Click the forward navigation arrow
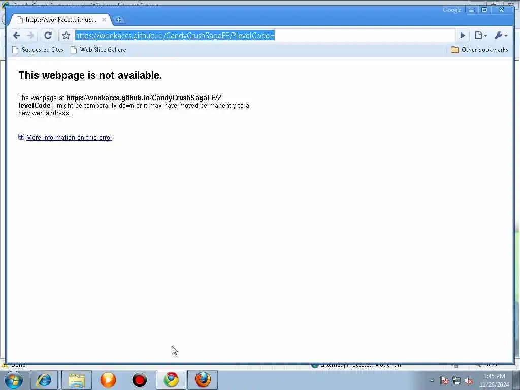This screenshot has width=520, height=390. coord(30,35)
